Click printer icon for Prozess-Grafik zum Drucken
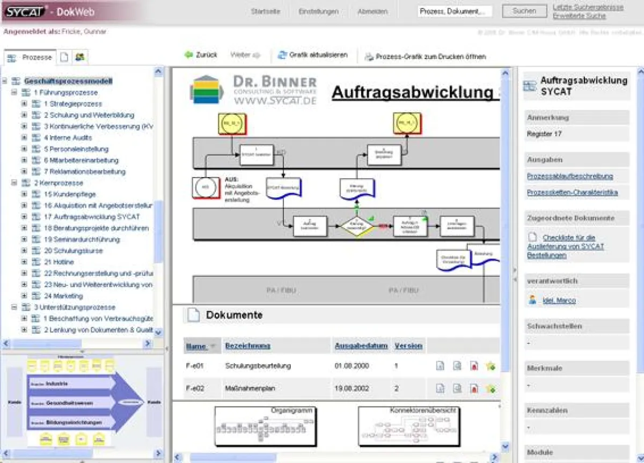This screenshot has height=463, width=644. coord(369,57)
